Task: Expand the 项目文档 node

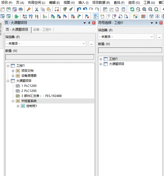Action: coord(13,71)
